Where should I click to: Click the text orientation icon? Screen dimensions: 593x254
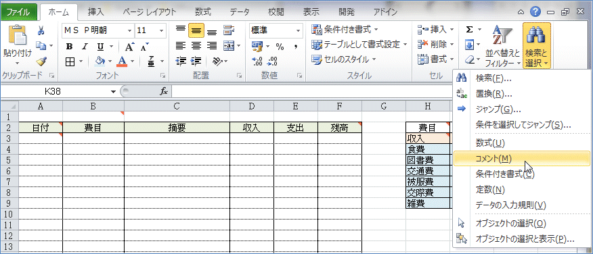click(x=217, y=61)
